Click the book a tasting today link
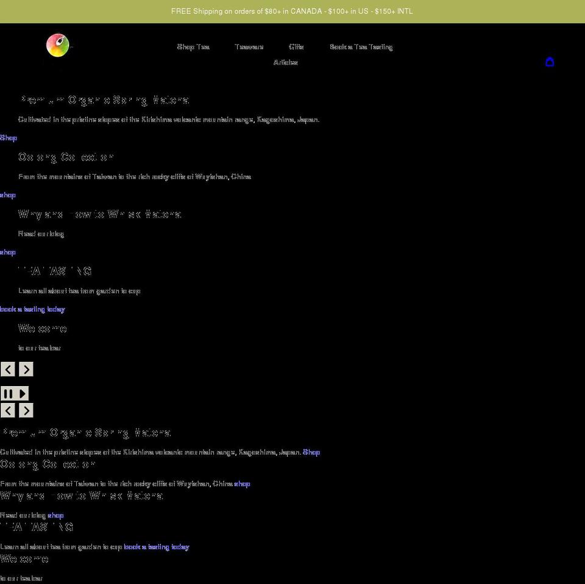 click(32, 309)
